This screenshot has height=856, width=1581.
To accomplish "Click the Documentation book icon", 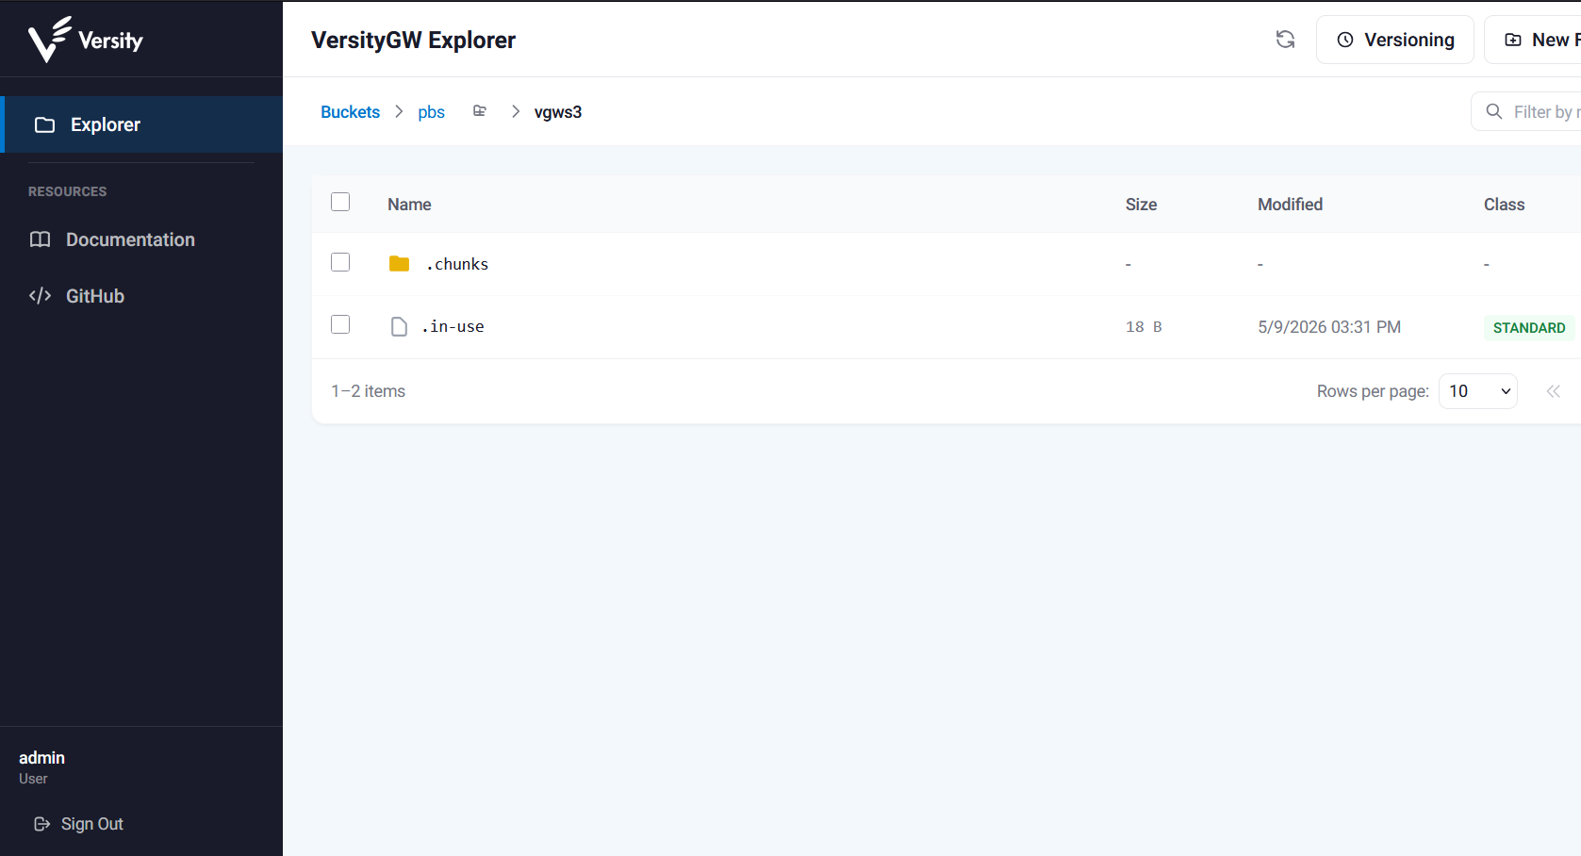I will click(x=40, y=239).
